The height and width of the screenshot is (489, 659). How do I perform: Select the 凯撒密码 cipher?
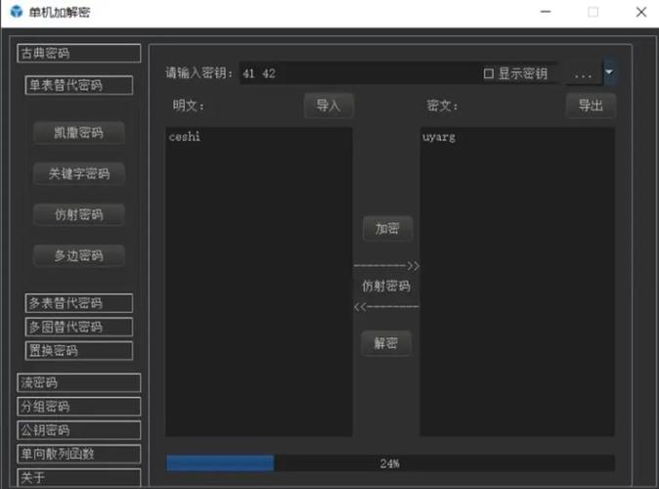pyautogui.click(x=79, y=133)
